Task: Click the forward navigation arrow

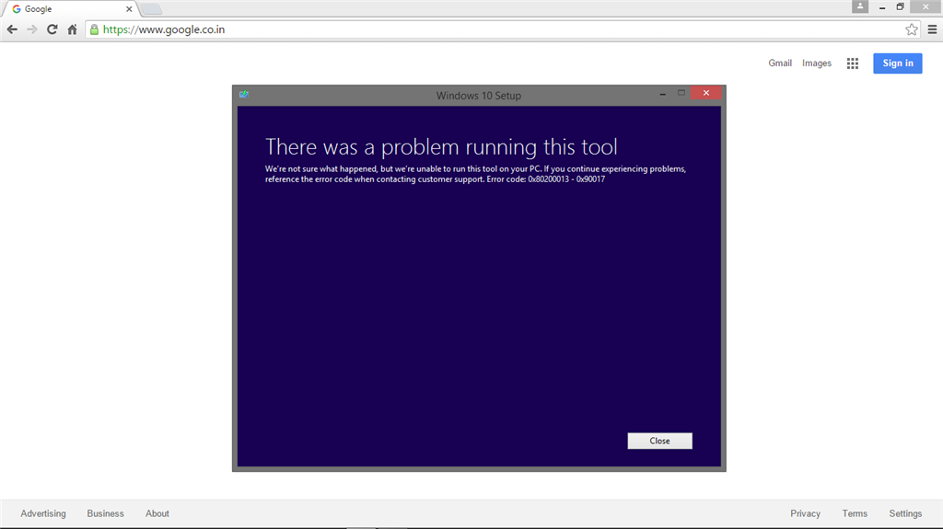Action: (x=32, y=29)
